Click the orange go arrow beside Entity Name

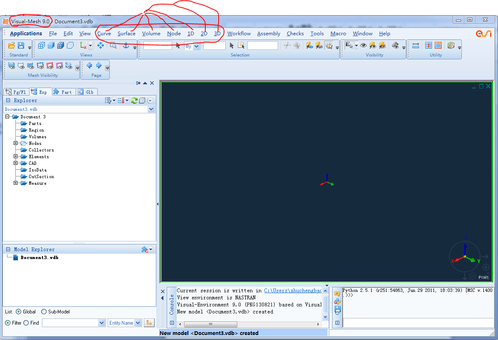[149, 323]
